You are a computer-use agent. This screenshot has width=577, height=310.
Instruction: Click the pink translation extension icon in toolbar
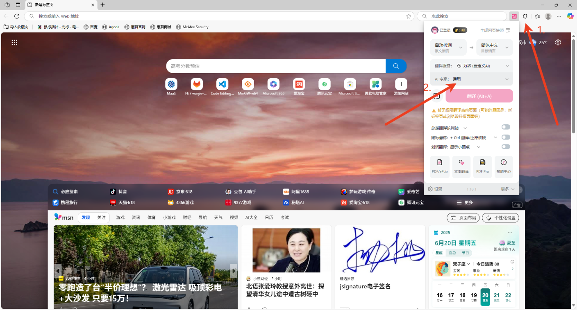(x=514, y=16)
